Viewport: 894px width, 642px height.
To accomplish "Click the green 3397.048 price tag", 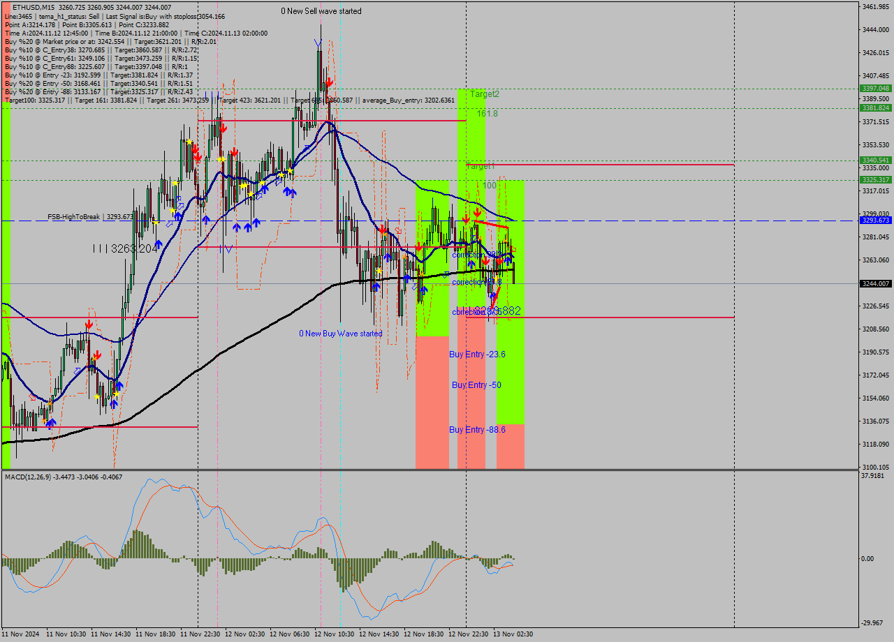I will click(875, 89).
